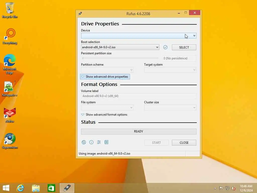Click the SELECT button

click(x=184, y=47)
